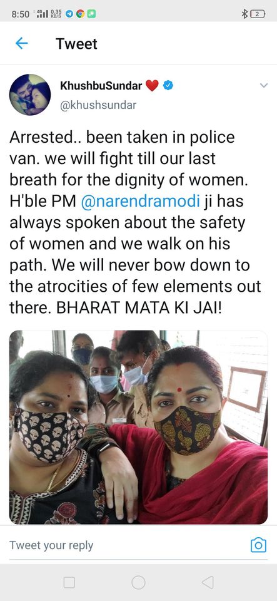Tap the battery indicator in status bar

(x=258, y=14)
